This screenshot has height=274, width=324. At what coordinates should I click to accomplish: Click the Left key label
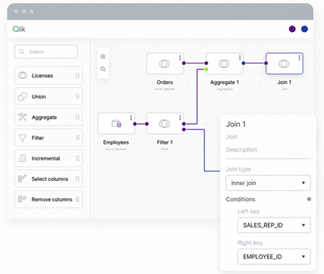tap(248, 211)
